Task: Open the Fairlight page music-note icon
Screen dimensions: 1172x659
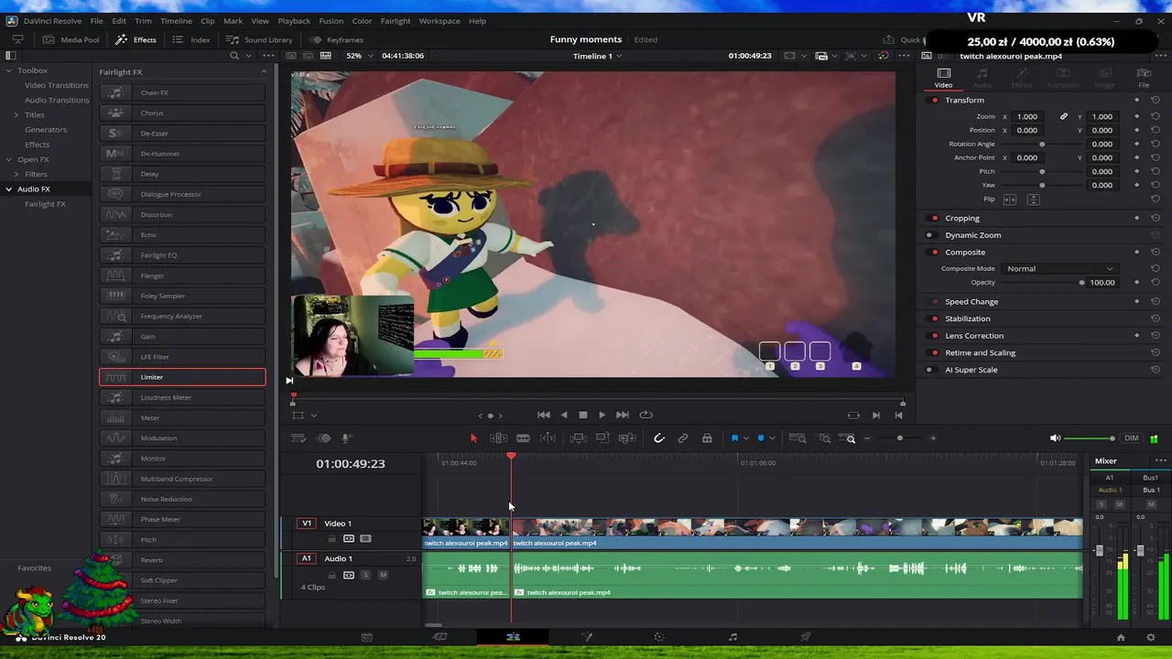Action: point(732,637)
